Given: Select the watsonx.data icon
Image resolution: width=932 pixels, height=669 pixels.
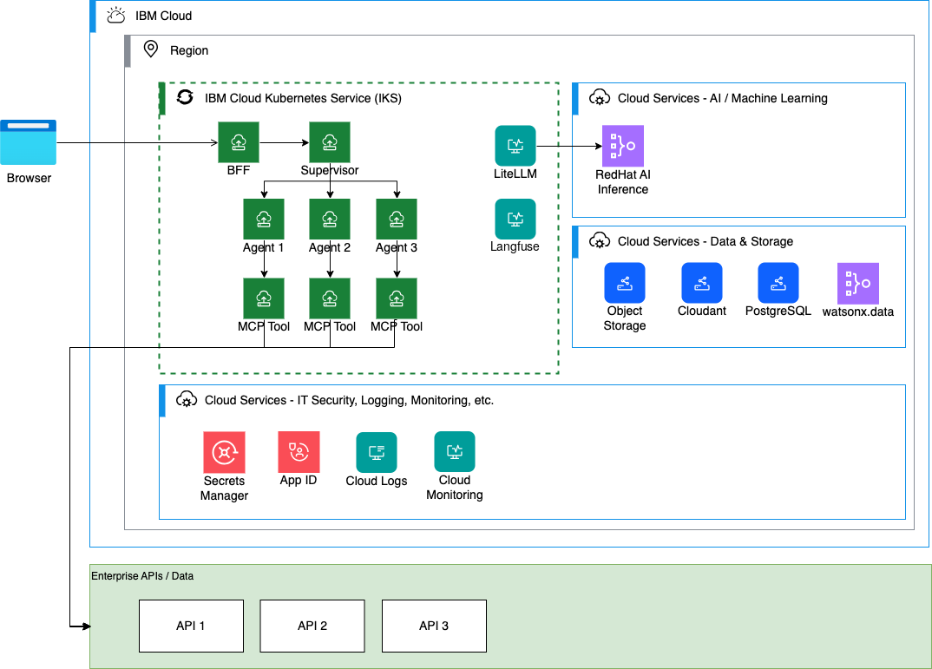Looking at the screenshot, I should 858,284.
